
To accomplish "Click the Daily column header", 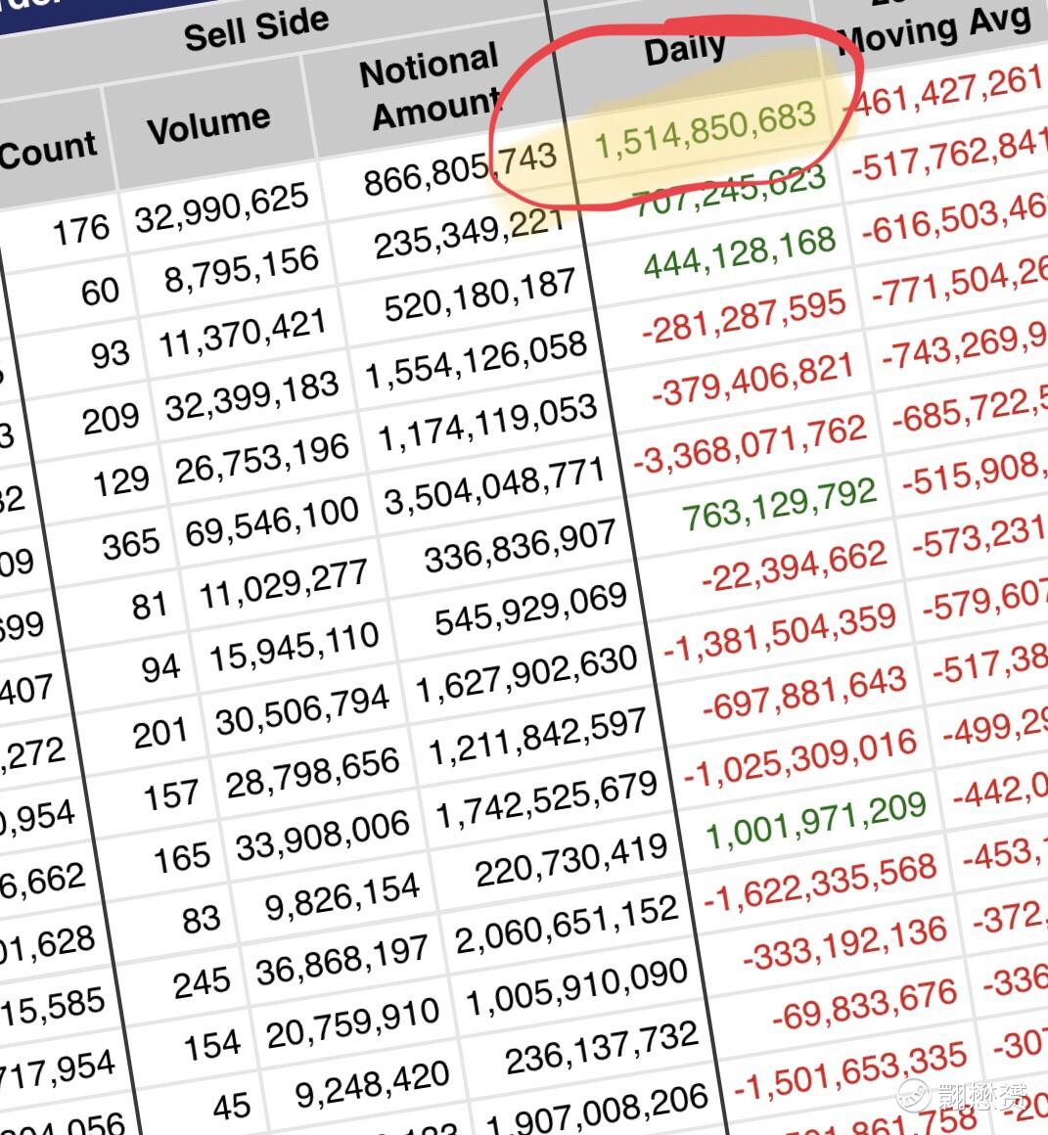I will 685,50.
